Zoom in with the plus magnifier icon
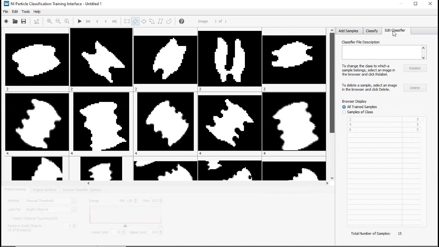The width and height of the screenshot is (439, 247). [49, 21]
